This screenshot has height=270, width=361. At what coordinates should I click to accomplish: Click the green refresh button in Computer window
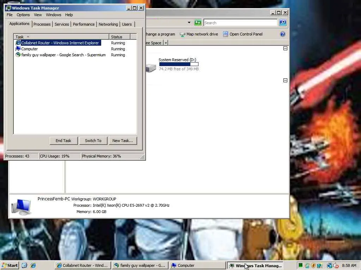coord(198,22)
